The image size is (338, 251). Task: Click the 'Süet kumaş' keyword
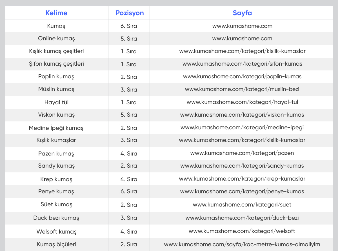(x=56, y=205)
